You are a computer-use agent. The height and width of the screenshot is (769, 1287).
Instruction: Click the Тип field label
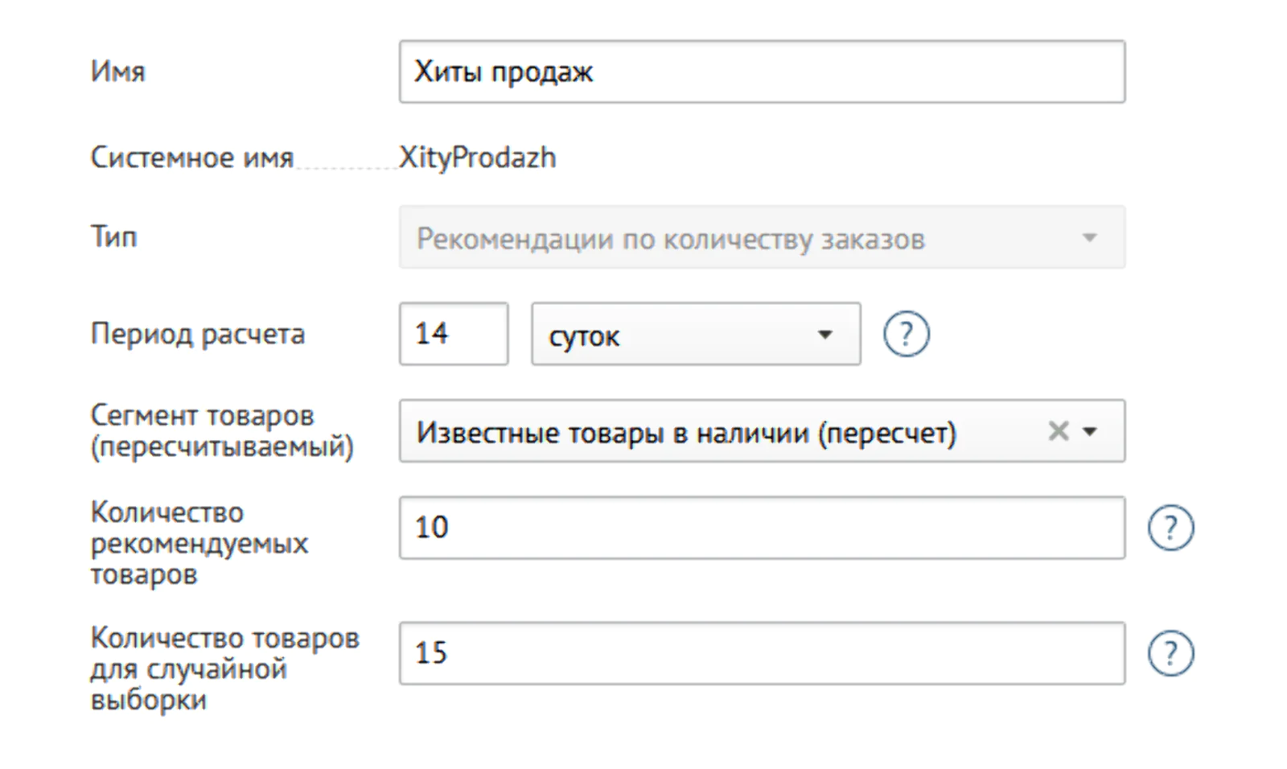click(x=113, y=236)
